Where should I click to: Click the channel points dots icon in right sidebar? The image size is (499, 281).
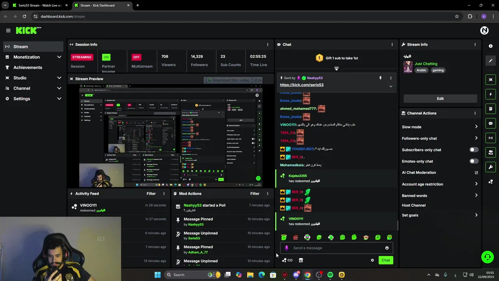(x=490, y=182)
